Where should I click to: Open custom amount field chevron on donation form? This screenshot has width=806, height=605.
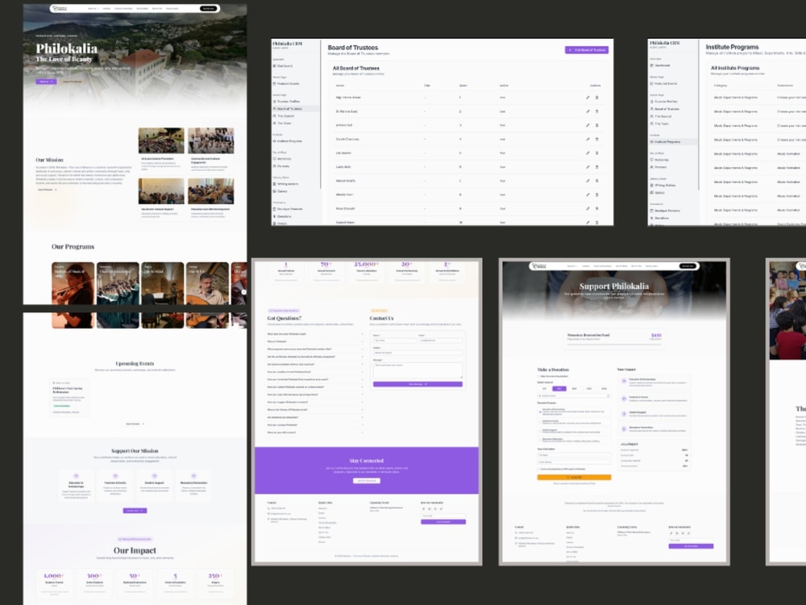click(608, 395)
